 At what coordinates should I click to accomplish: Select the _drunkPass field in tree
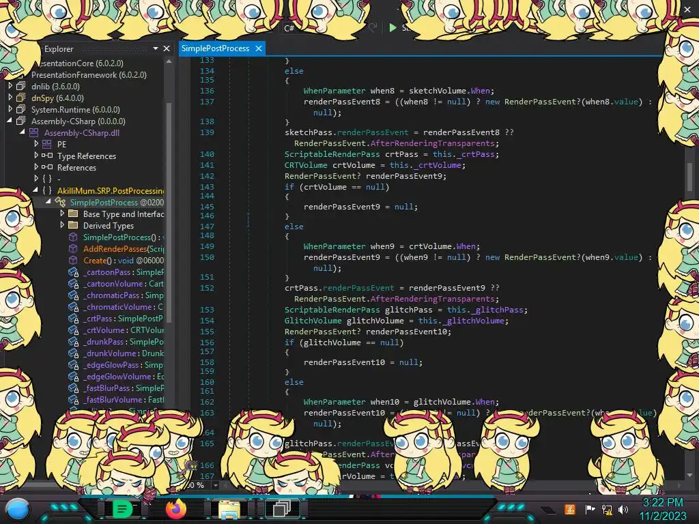[x=124, y=341]
